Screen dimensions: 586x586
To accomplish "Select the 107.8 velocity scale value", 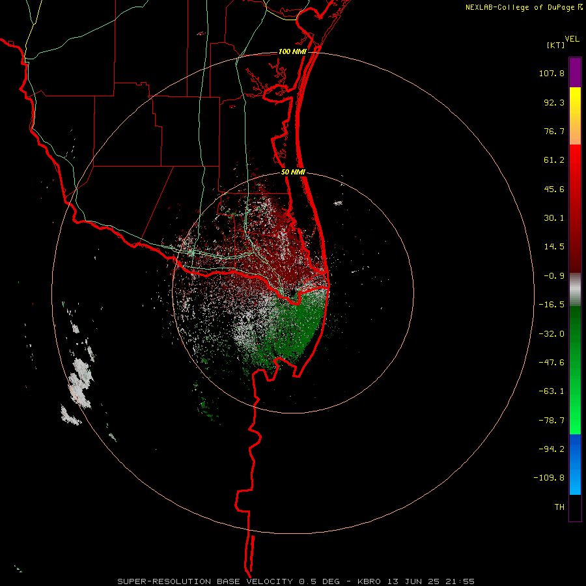I will point(551,73).
